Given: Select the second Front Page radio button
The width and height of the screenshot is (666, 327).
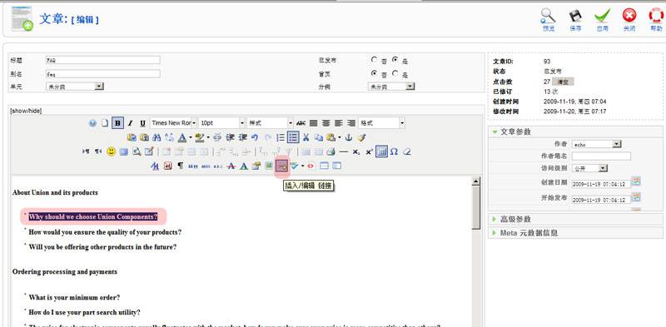Looking at the screenshot, I should click(395, 73).
